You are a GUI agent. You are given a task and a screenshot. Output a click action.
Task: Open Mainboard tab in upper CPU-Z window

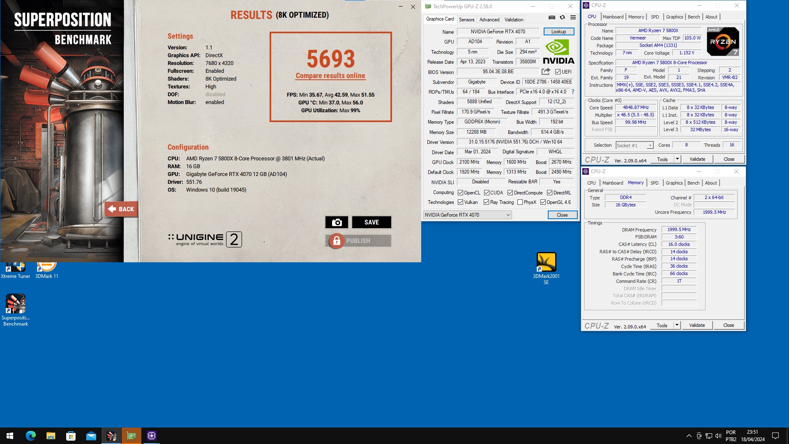[x=613, y=17]
